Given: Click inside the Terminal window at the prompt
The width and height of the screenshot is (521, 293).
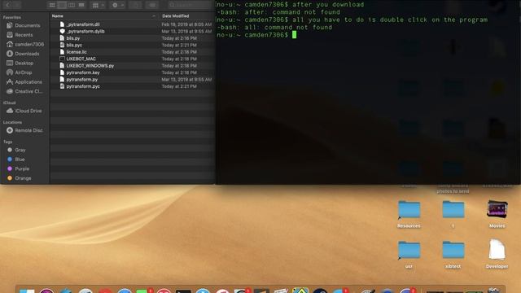Looking at the screenshot, I should (294, 35).
